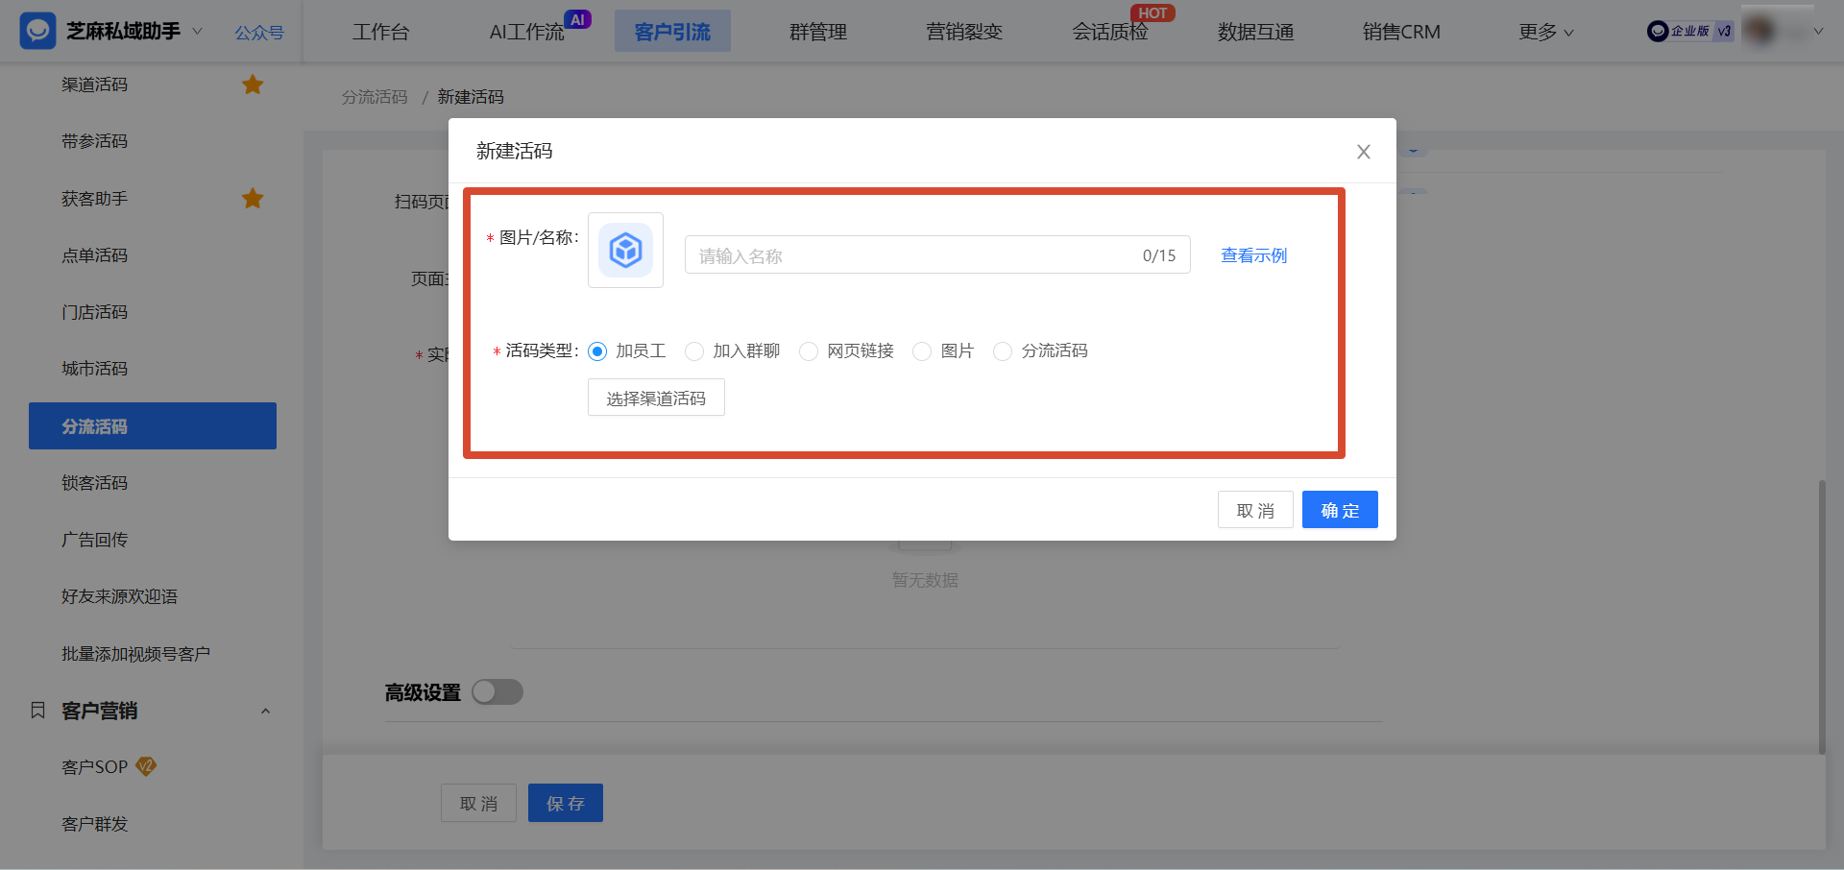Click the star icon beside 获客助手

click(253, 199)
